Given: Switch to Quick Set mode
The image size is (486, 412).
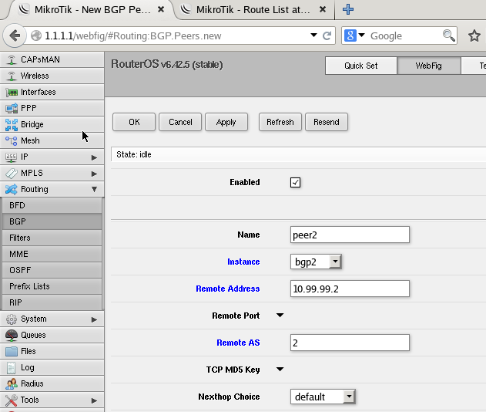Looking at the screenshot, I should point(360,66).
